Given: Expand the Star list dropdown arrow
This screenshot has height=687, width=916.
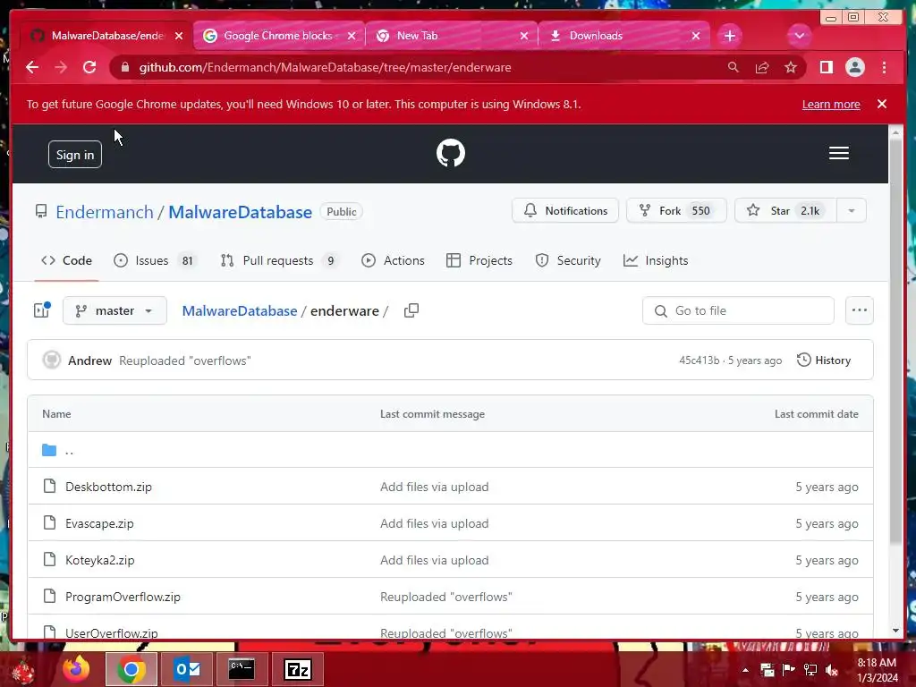Looking at the screenshot, I should (852, 210).
